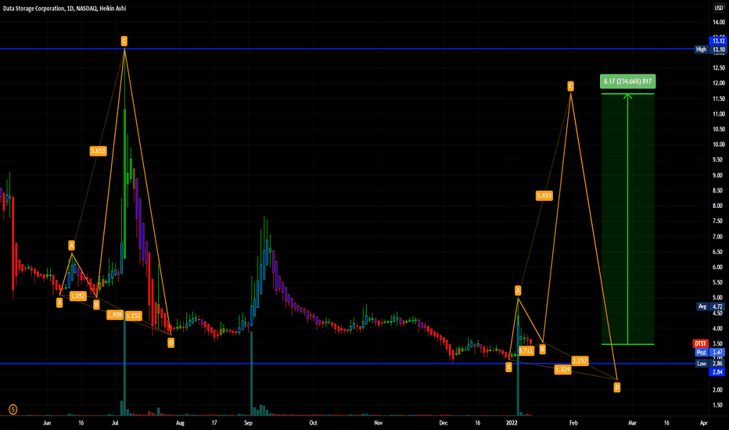Click the Feb date on the time axis

pyautogui.click(x=573, y=423)
